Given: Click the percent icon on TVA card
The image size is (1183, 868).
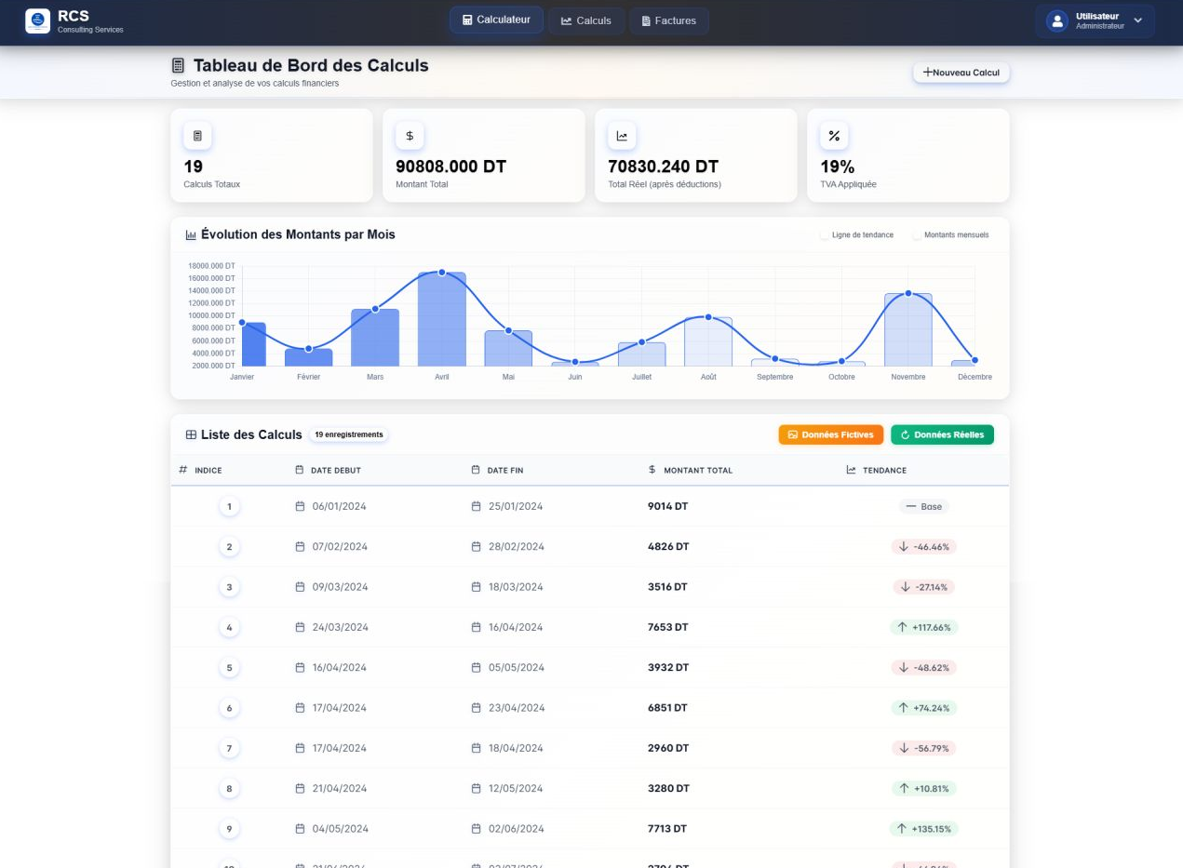Looking at the screenshot, I should [834, 136].
